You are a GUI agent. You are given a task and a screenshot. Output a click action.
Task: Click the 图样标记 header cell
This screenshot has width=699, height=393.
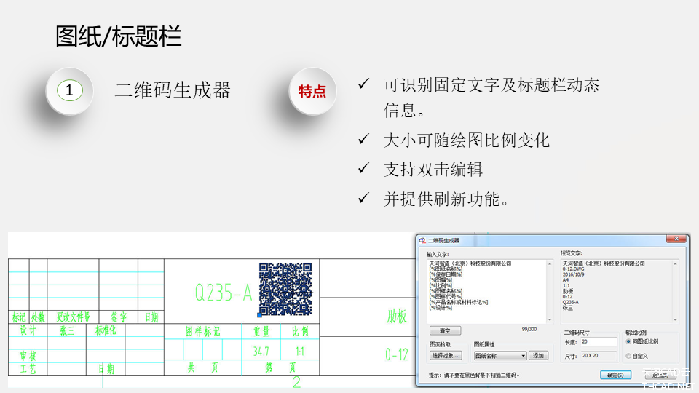coord(203,332)
